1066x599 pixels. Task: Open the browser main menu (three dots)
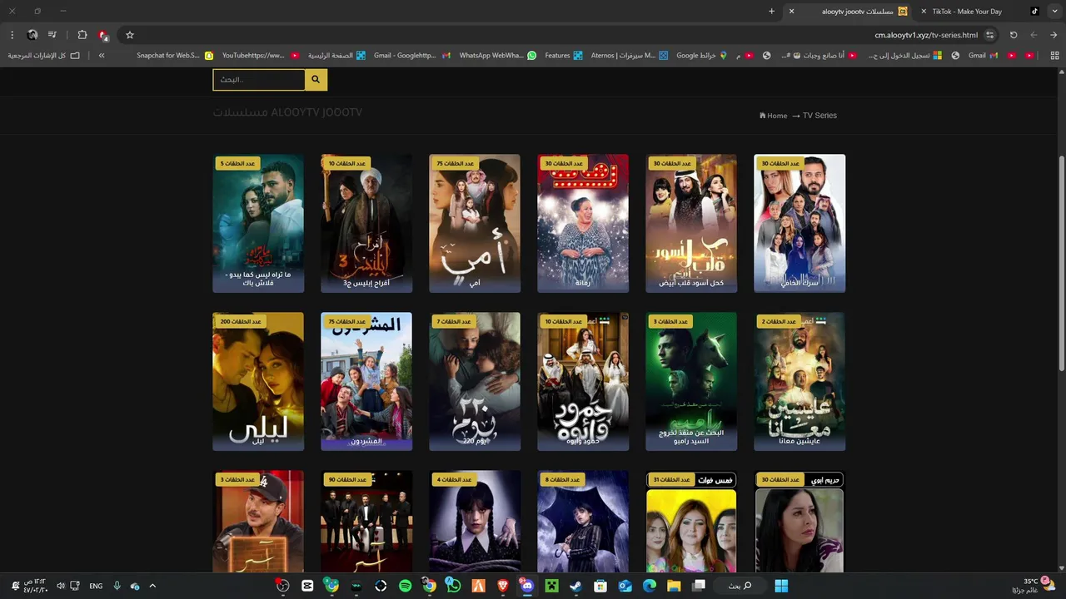click(12, 35)
